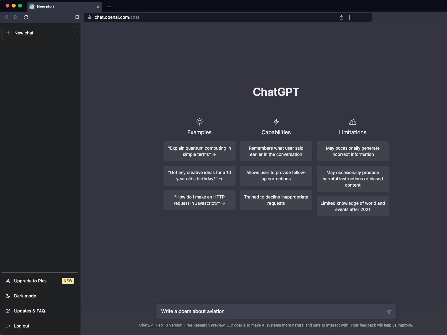This screenshot has width=447, height=335.
Task: Go back with the browser back arrow
Action: (6, 17)
